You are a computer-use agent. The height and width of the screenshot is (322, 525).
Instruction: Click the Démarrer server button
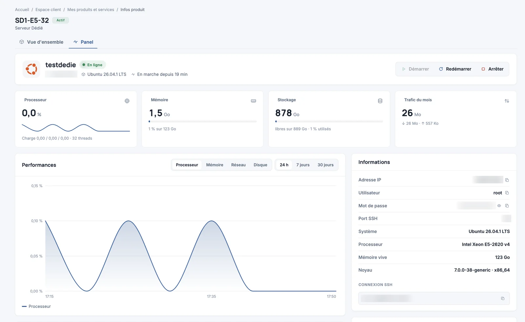[415, 69]
